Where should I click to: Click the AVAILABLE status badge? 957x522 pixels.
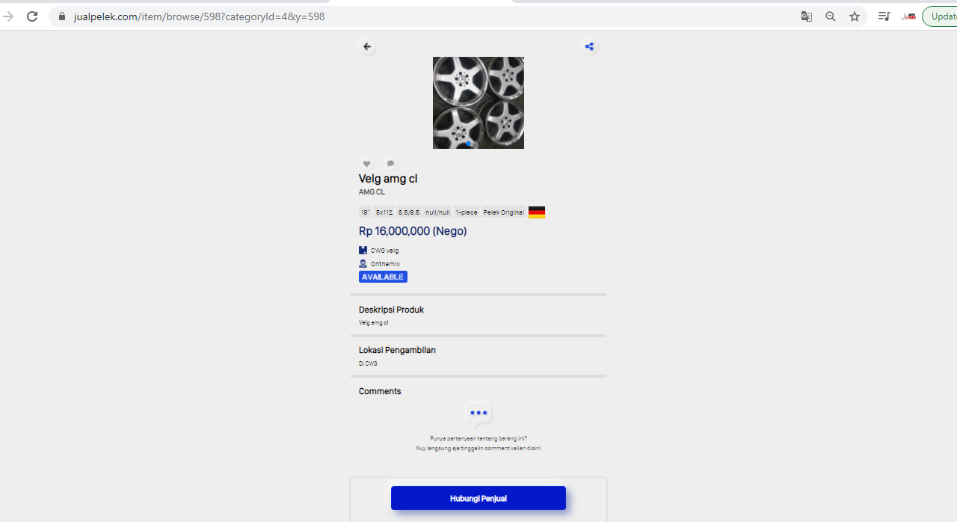coord(383,277)
